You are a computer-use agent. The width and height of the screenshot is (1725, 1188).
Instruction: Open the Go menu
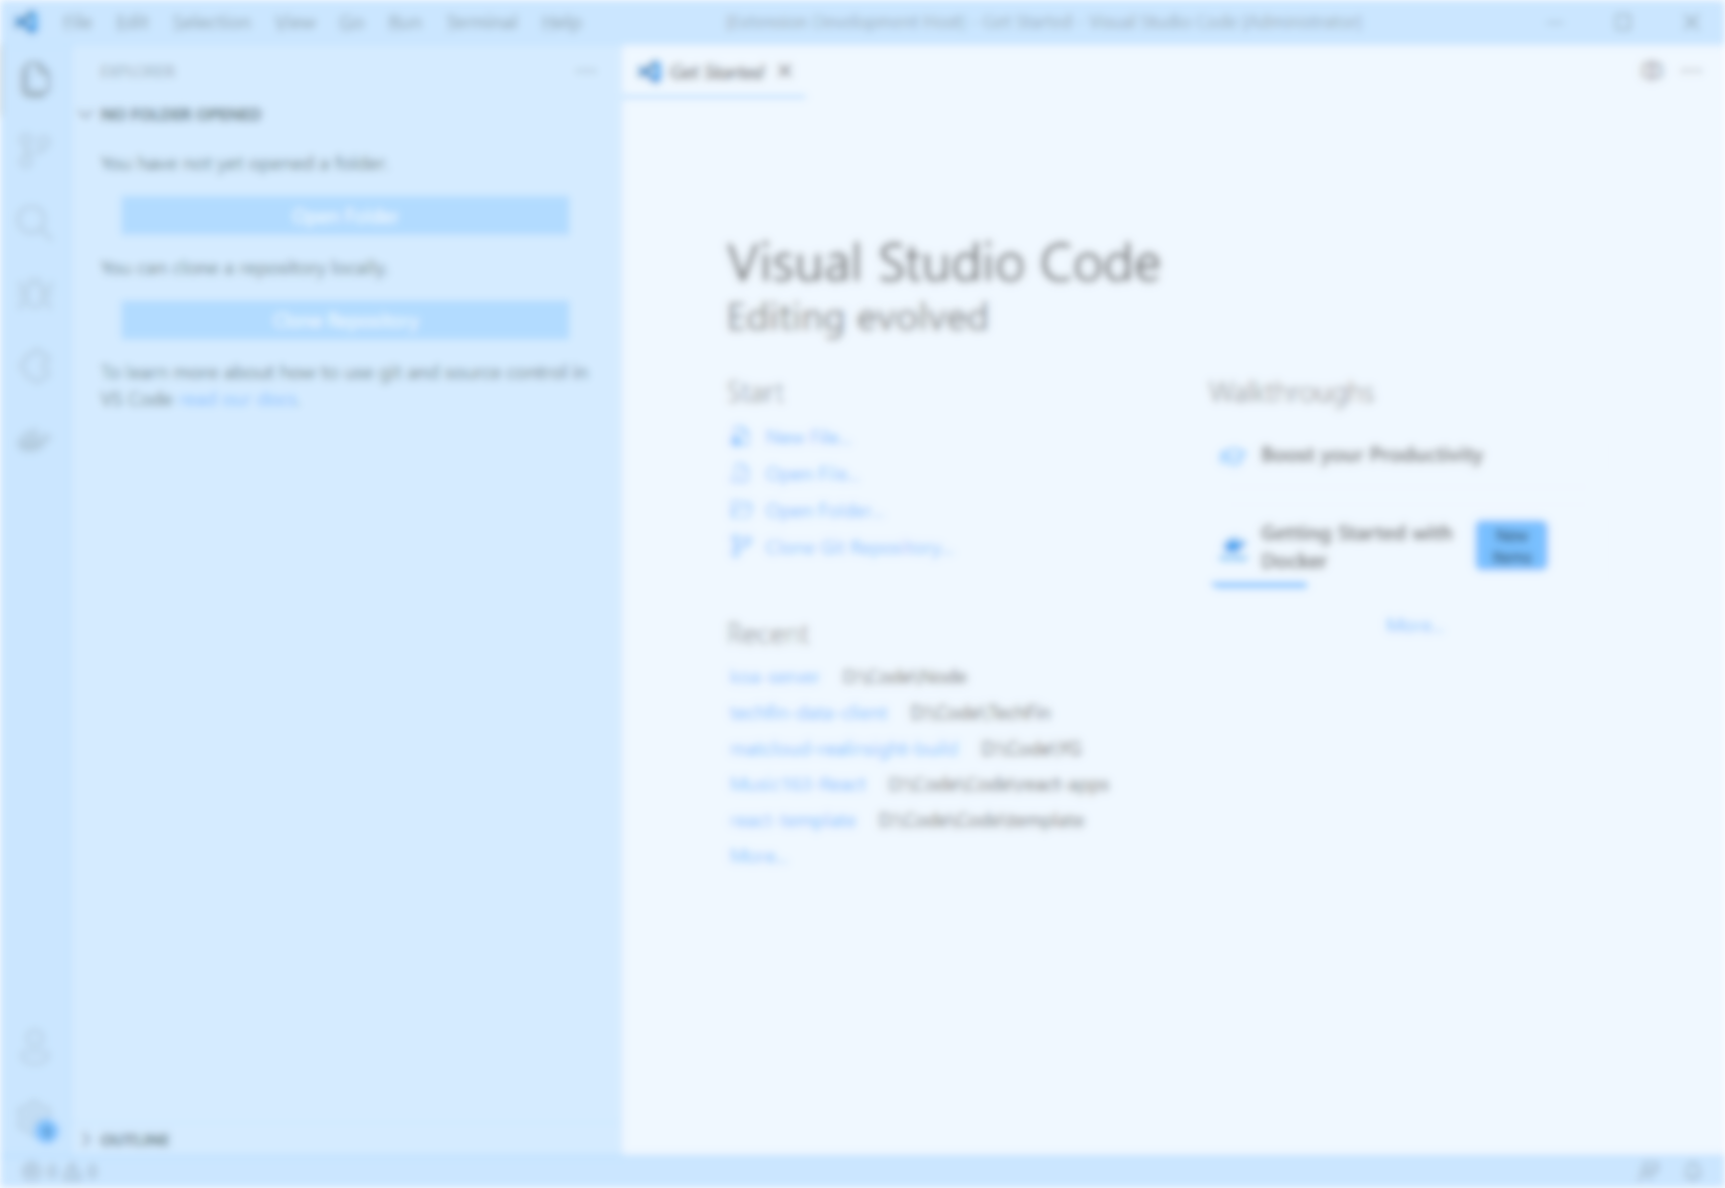351,22
